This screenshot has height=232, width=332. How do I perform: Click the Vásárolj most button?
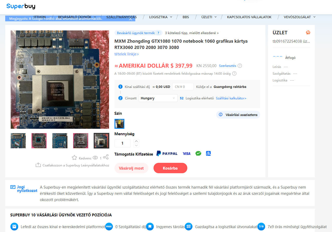(131, 168)
